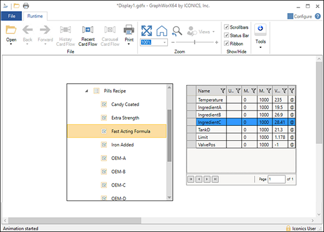Open the zoom percentage dropdown arrow
This screenshot has height=232, width=324.
tap(164, 42)
